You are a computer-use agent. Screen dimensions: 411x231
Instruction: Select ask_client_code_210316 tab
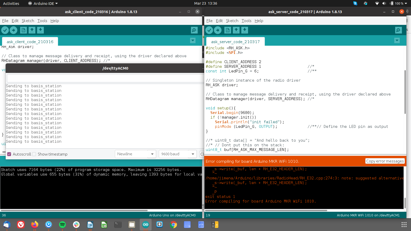point(30,42)
